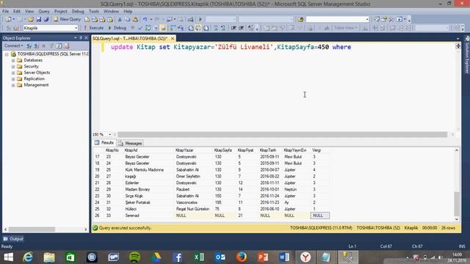Open the 150 % zoom dropdown

coord(109,134)
